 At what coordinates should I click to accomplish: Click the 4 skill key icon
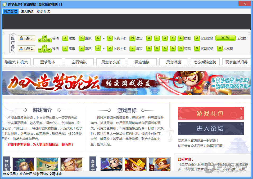157,48
